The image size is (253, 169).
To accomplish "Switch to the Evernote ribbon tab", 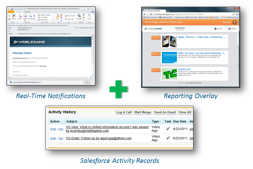I will click(x=27, y=12).
